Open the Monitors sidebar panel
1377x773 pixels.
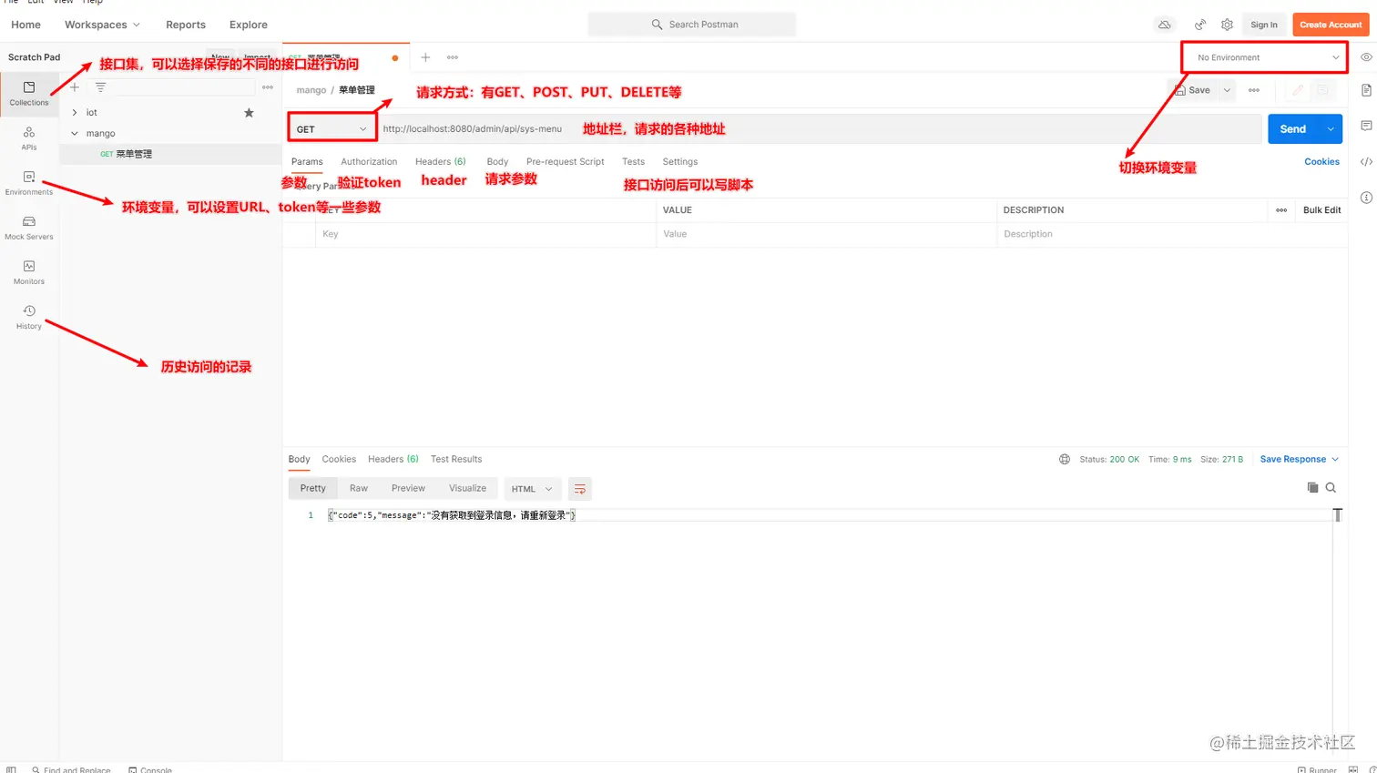click(x=29, y=272)
